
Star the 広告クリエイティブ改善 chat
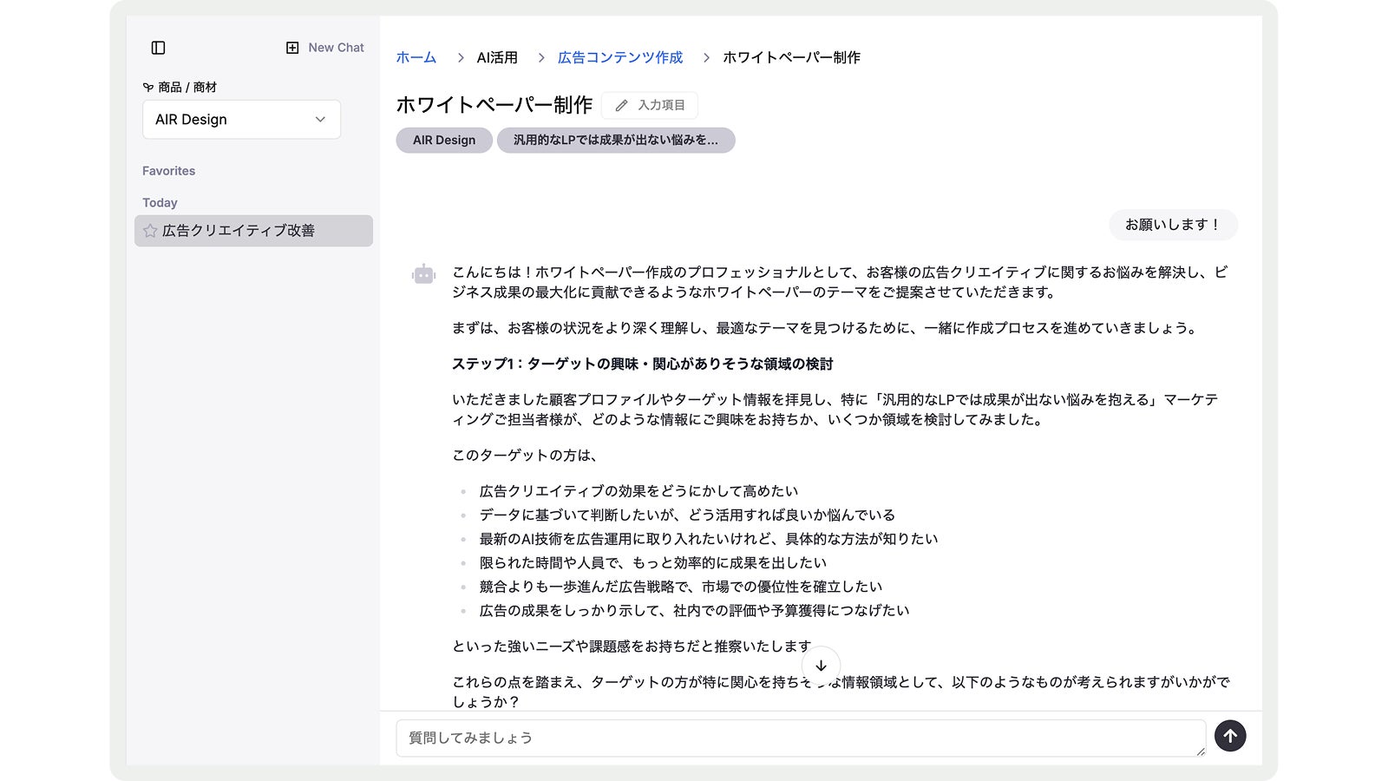(x=150, y=231)
